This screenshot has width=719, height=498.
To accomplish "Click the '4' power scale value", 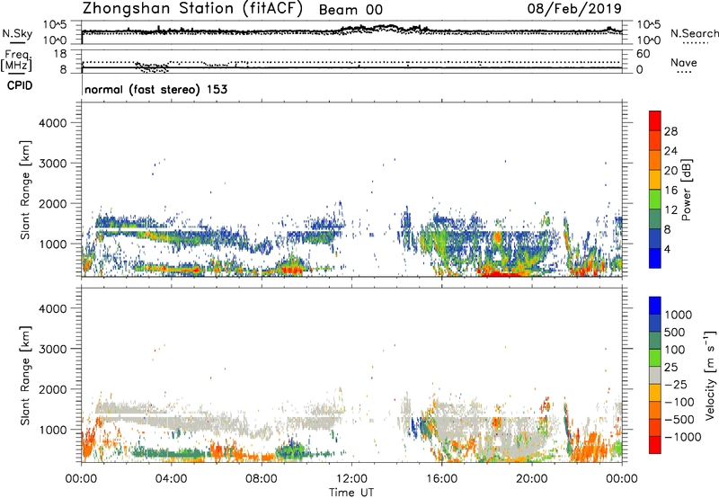I will [x=667, y=249].
